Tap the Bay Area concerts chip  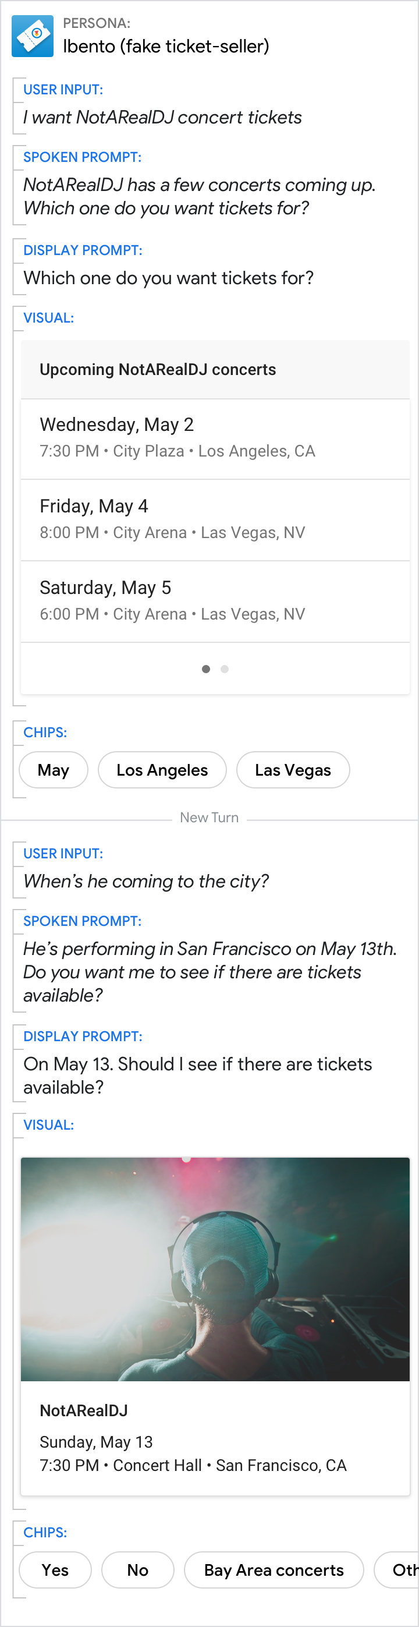pyautogui.click(x=274, y=1569)
